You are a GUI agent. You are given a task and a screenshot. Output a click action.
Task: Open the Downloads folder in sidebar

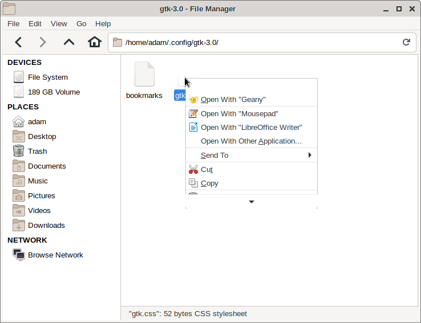click(x=46, y=225)
